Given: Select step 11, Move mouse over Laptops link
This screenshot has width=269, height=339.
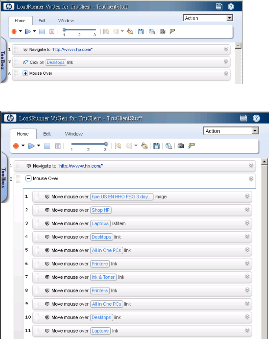Looking at the screenshot, I should coord(142,331).
